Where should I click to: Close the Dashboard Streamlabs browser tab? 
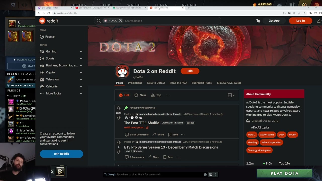[x=145, y=8]
